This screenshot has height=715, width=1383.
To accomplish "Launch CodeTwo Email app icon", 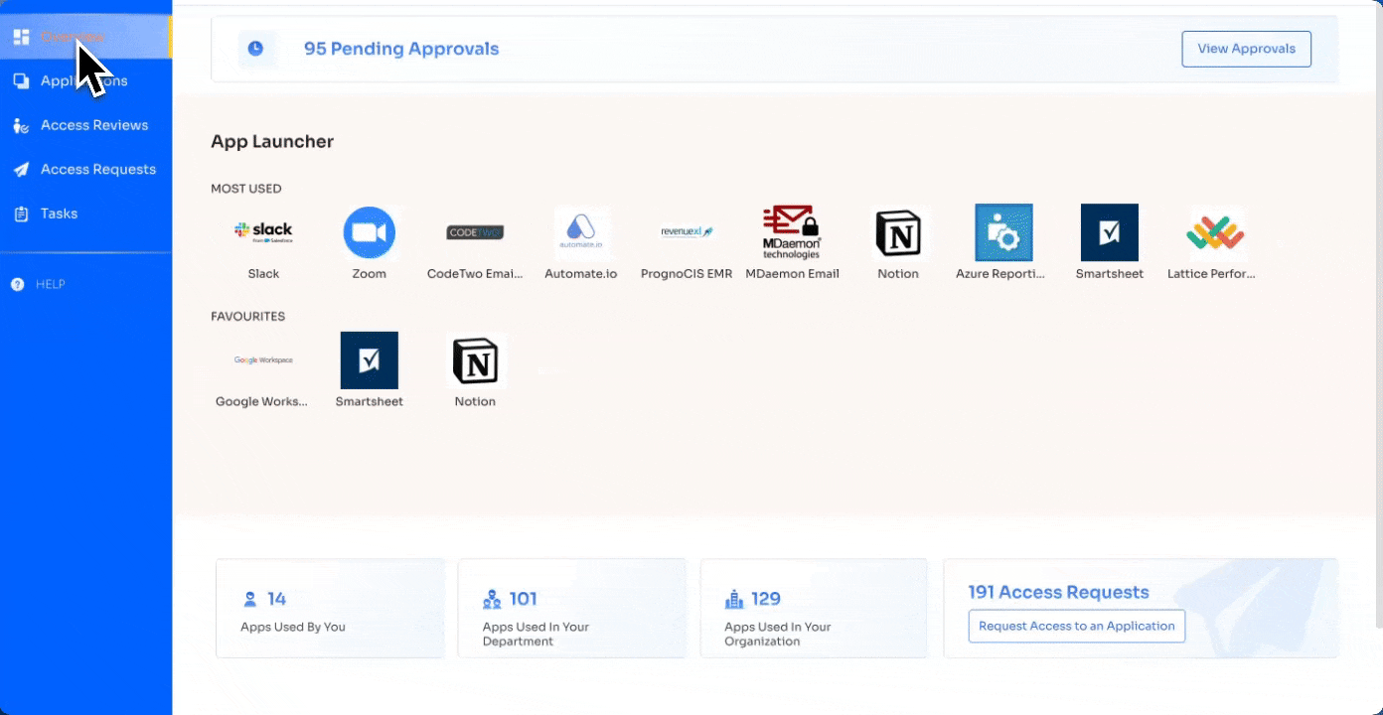I will tap(475, 232).
